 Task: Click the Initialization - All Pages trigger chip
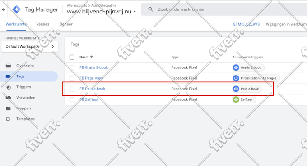256,78
